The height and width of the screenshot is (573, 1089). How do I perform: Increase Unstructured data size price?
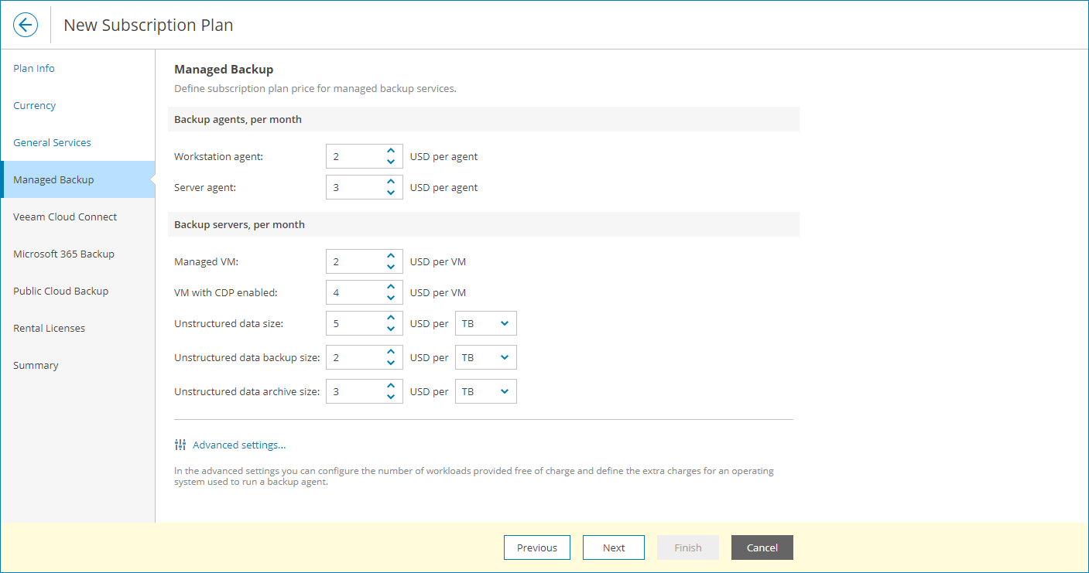[391, 319]
